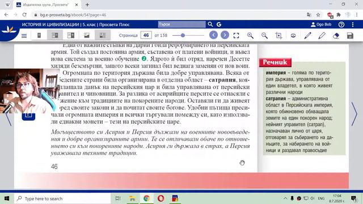Bookmark this page with the star
The image size is (363, 204).
(318, 15)
